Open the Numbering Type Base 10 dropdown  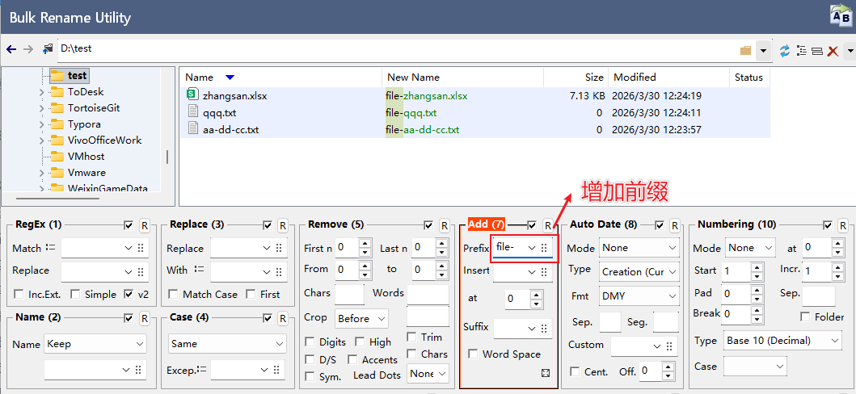coord(782,341)
